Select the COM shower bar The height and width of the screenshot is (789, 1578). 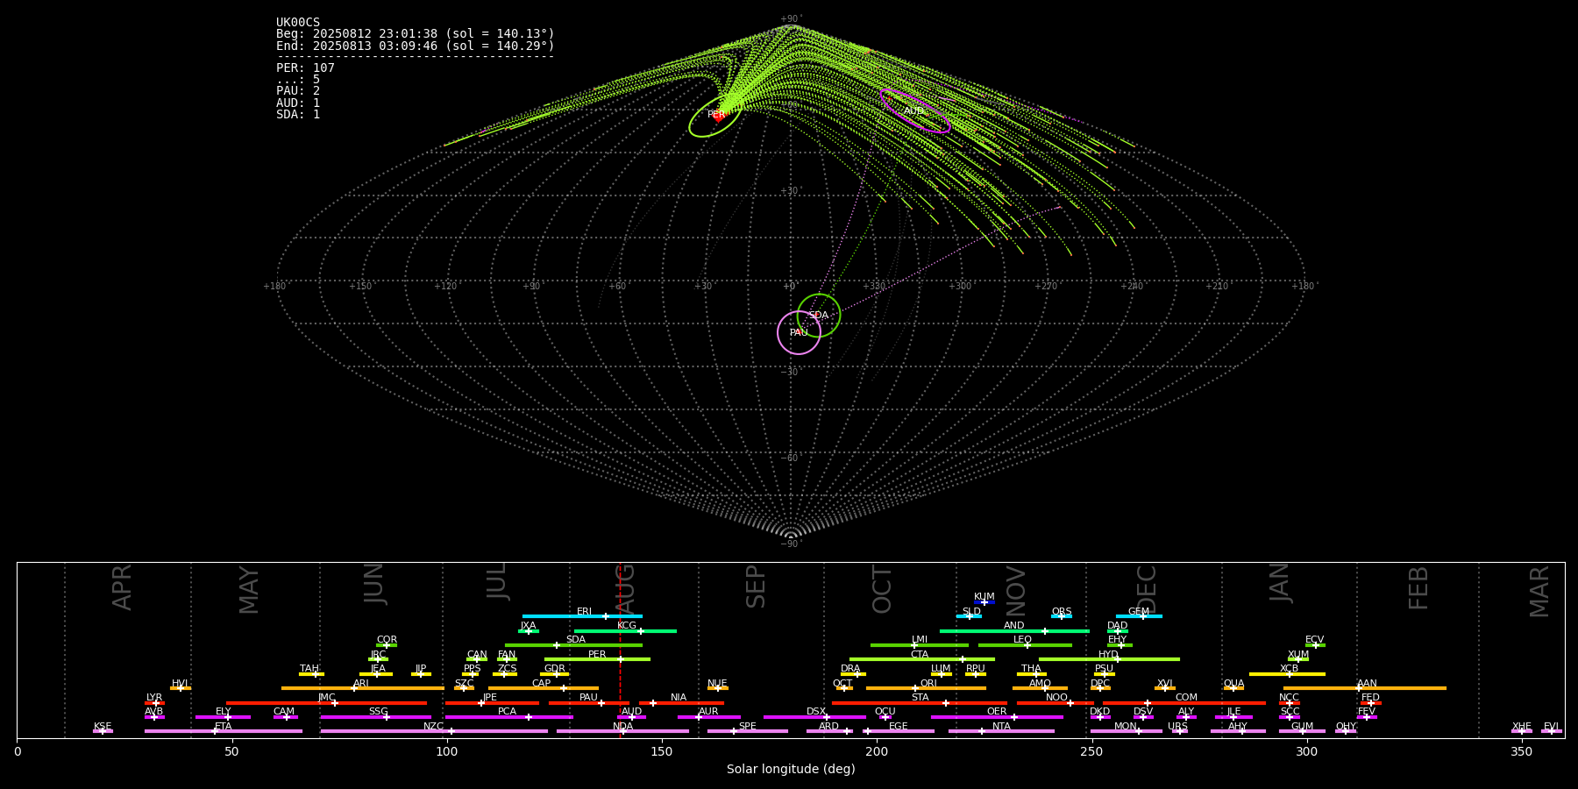pos(1184,703)
